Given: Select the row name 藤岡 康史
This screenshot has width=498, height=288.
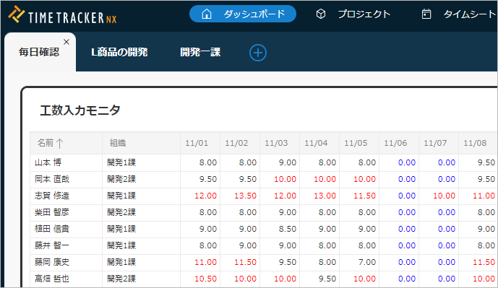Looking at the screenshot, I should tap(52, 262).
